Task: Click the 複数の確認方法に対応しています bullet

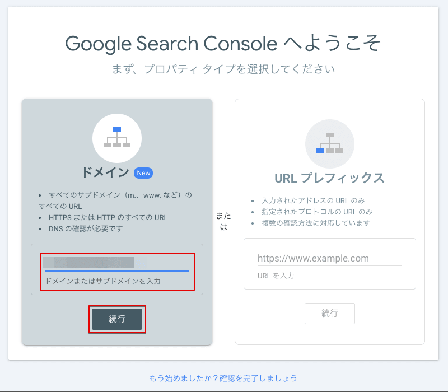Action: (x=316, y=223)
